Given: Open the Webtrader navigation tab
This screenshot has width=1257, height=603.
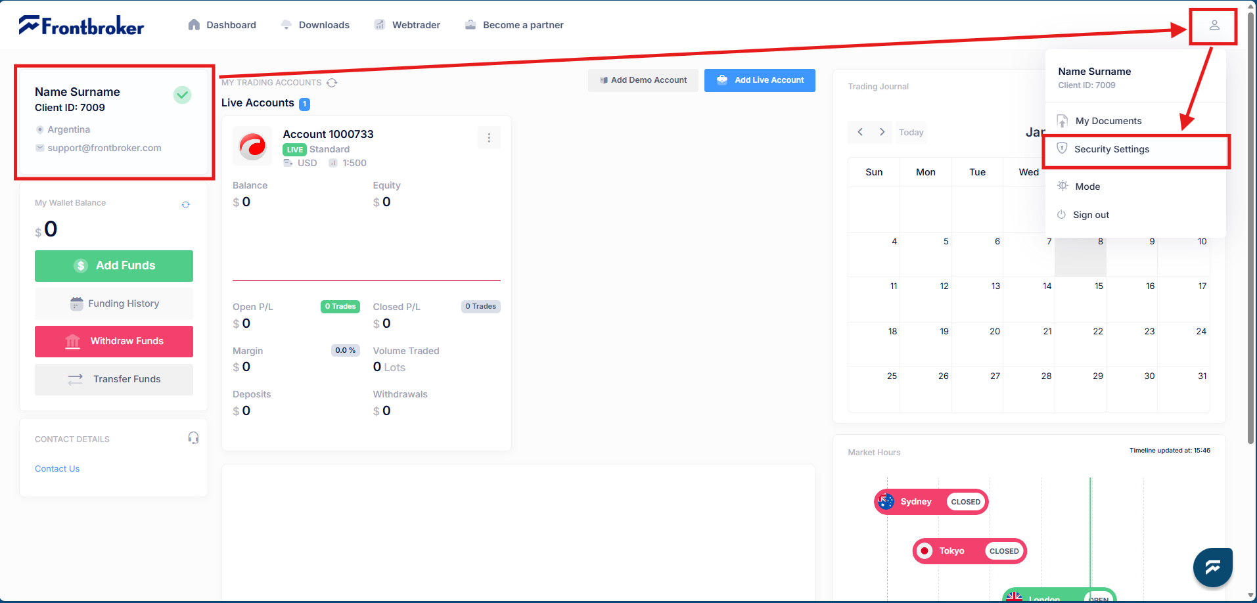Looking at the screenshot, I should 407,25.
